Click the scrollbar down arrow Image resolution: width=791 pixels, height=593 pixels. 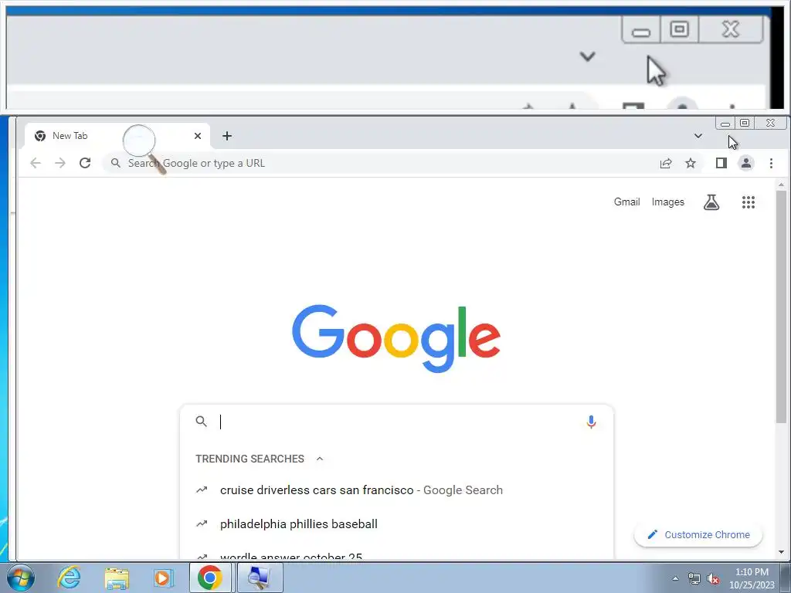781,553
